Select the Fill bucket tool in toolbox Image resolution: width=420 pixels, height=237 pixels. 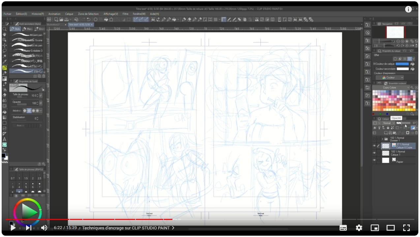(5, 112)
